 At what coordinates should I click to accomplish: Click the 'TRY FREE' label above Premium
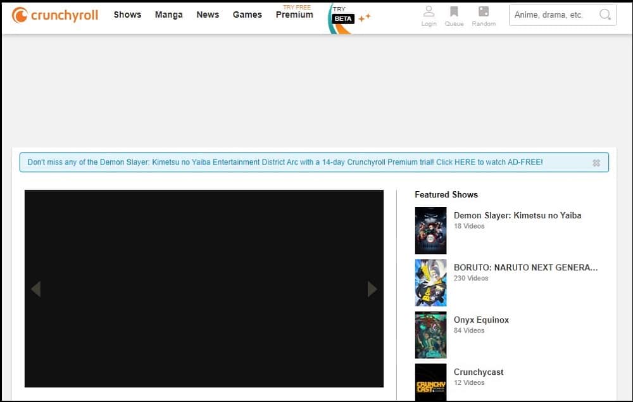point(297,7)
